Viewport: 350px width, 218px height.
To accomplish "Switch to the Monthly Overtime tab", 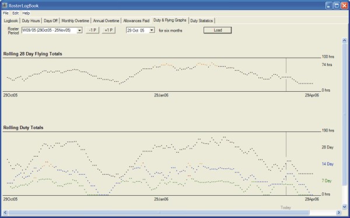I will click(x=75, y=21).
